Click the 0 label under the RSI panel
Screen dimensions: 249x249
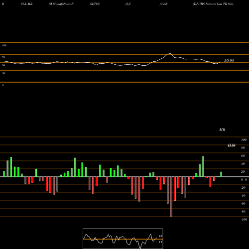coord(2,85)
